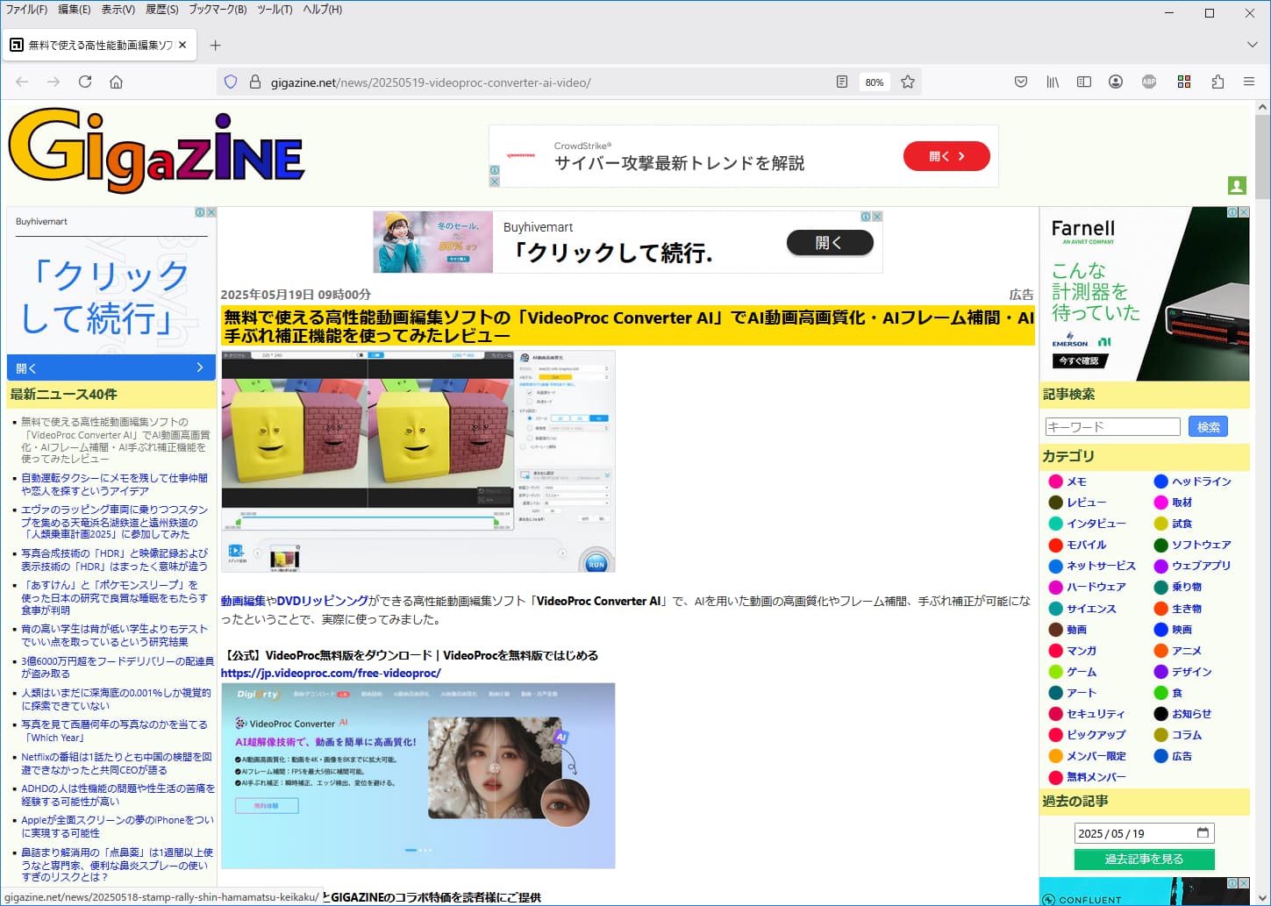The height and width of the screenshot is (906, 1271).
Task: Click the browser forward arrow
Action: coord(54,82)
